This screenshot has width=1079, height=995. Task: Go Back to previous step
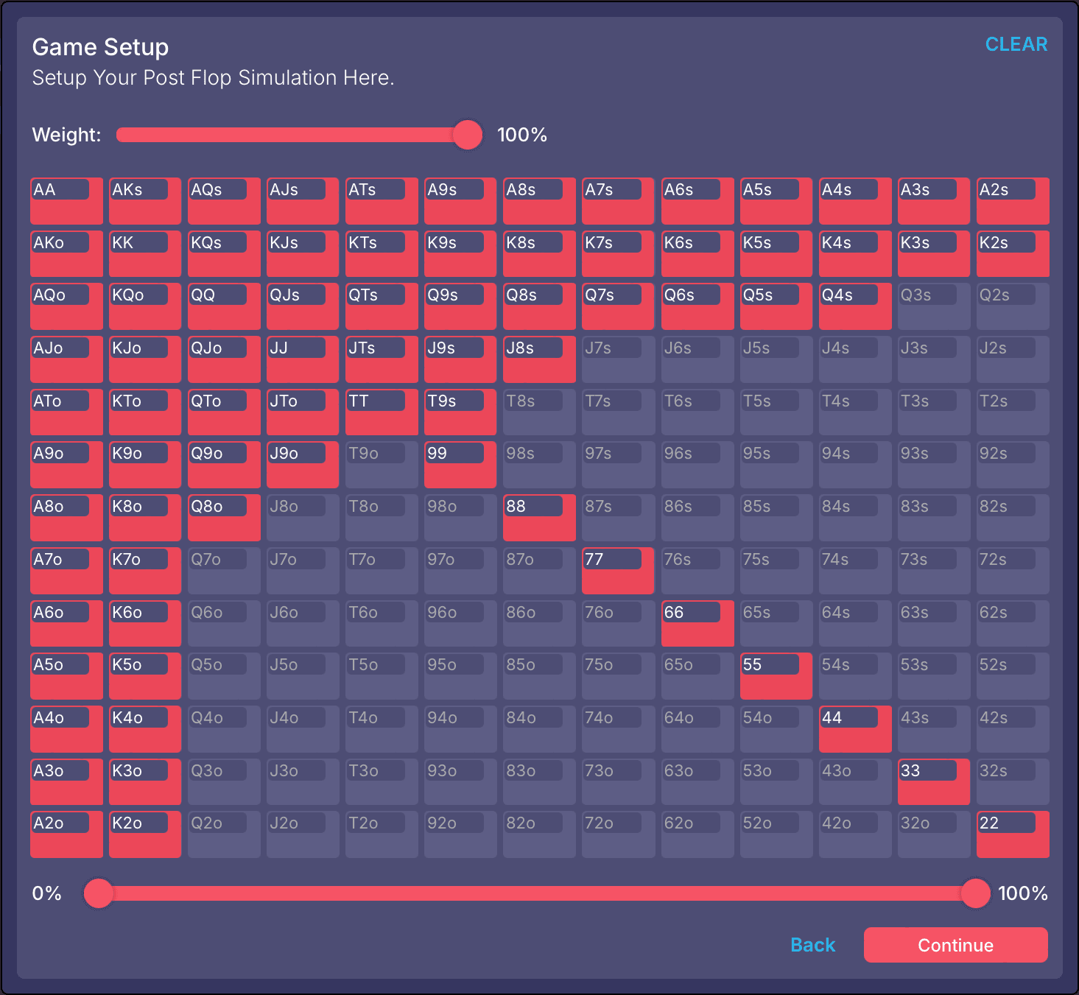pos(812,945)
